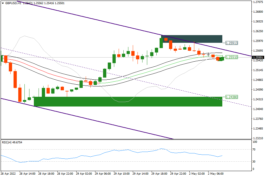The height and width of the screenshot is (177, 265).
Task: Select the 1.25510 green price label
Action: pos(231,57)
